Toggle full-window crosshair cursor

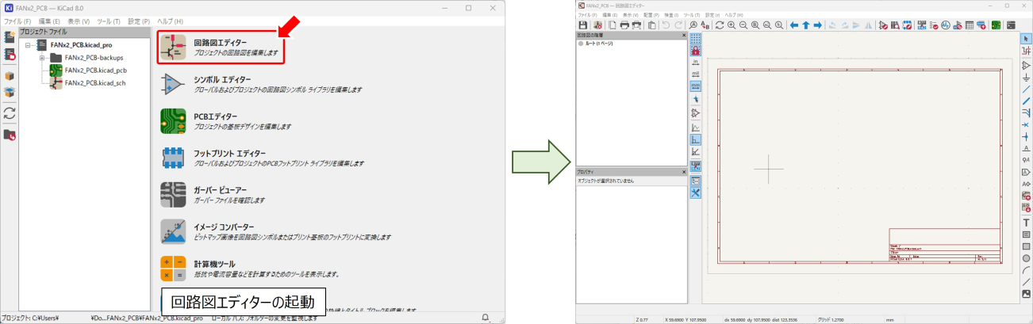coord(696,100)
